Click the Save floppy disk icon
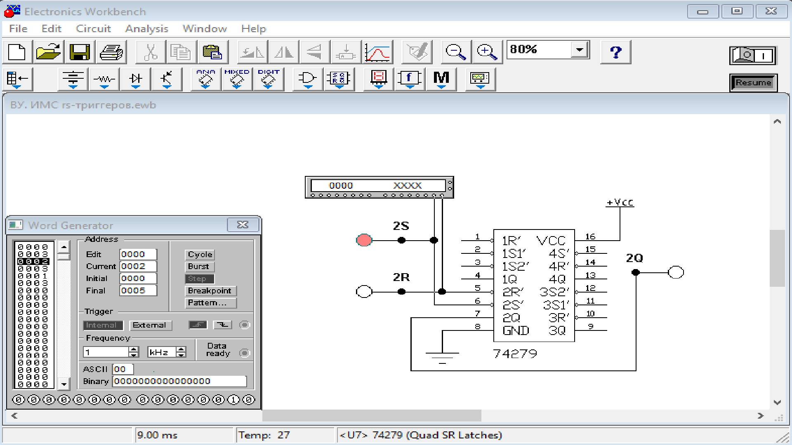Image resolution: width=792 pixels, height=445 pixels. click(x=80, y=52)
